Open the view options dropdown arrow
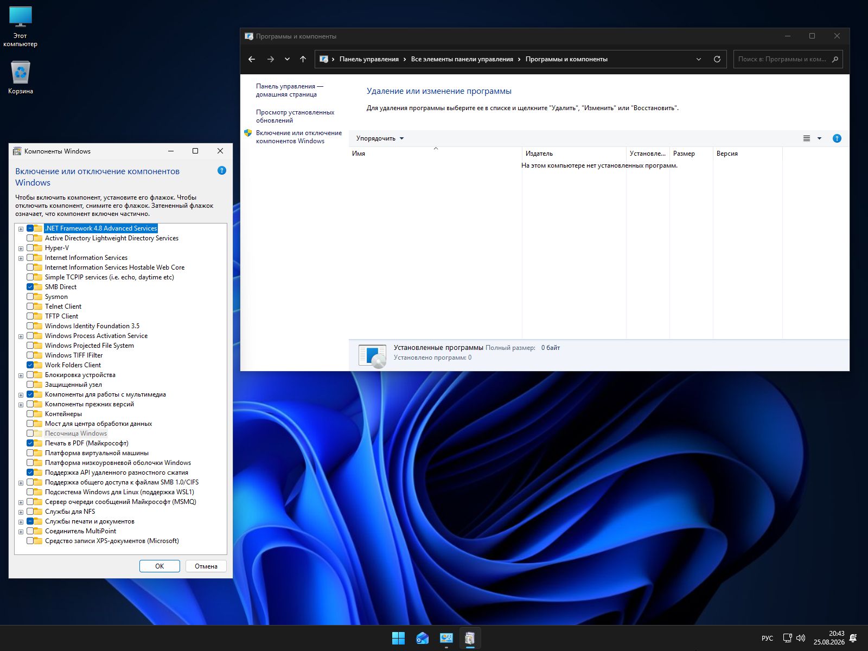This screenshot has width=868, height=651. 819,138
